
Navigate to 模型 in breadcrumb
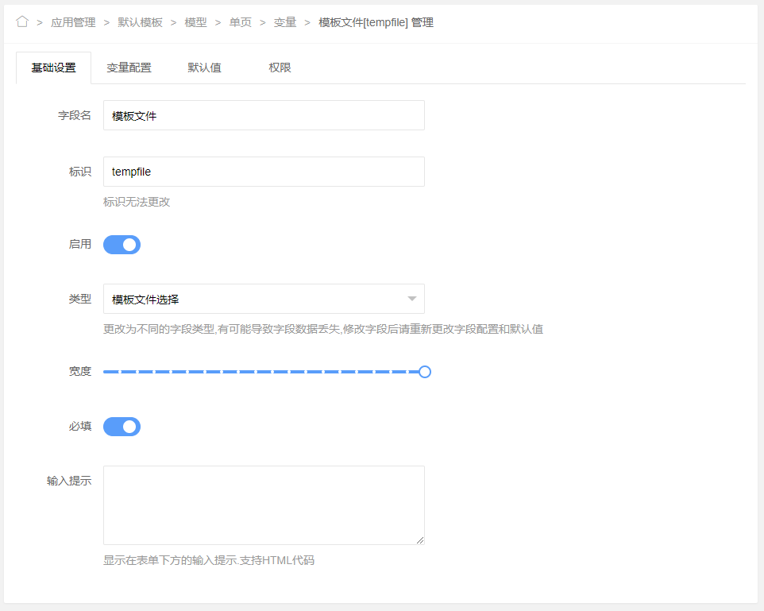point(195,23)
